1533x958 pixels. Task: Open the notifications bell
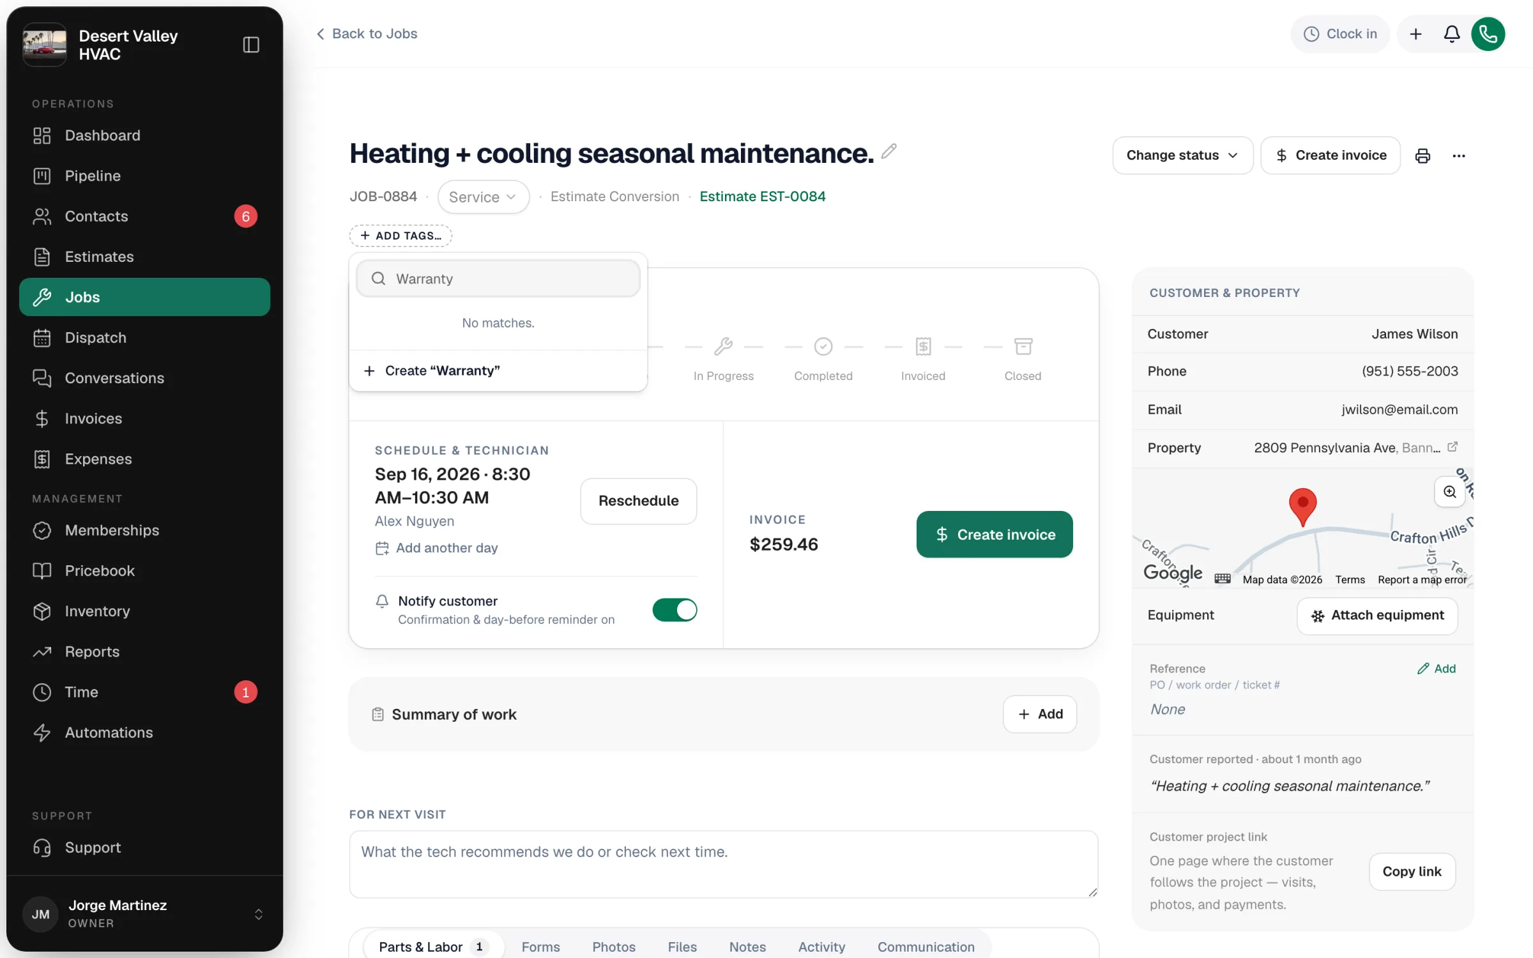coord(1451,34)
